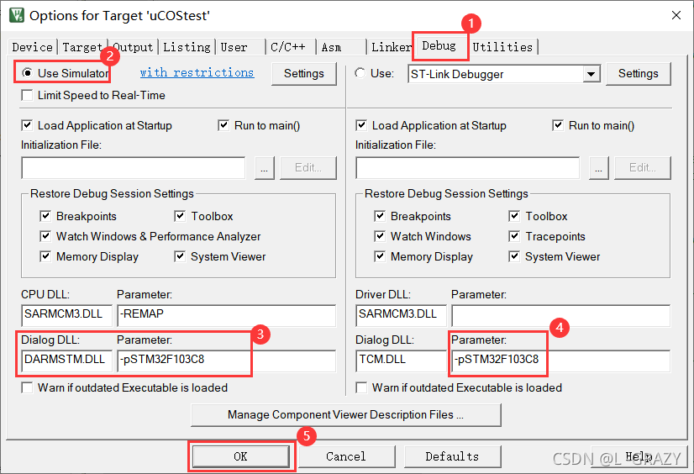Image resolution: width=694 pixels, height=474 pixels.
Task: Toggle simulator Toolbox checkbox
Action: click(x=180, y=216)
